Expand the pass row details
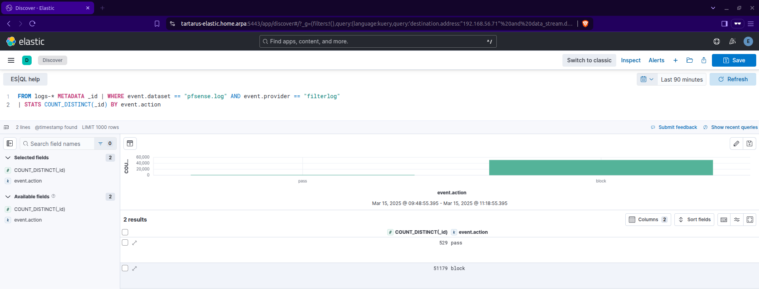 (134, 243)
